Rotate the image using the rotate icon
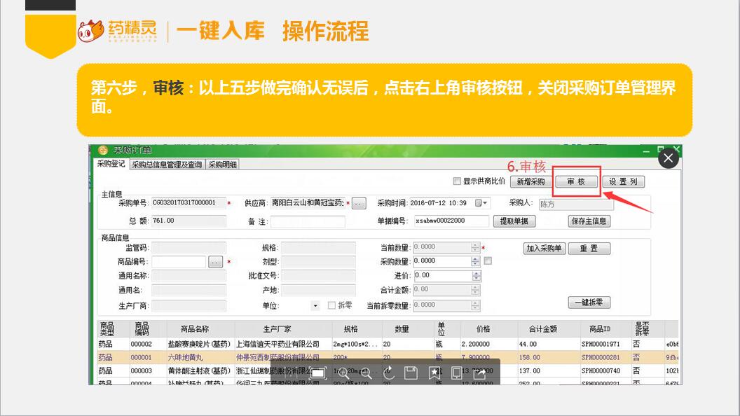 pyautogui.click(x=389, y=373)
